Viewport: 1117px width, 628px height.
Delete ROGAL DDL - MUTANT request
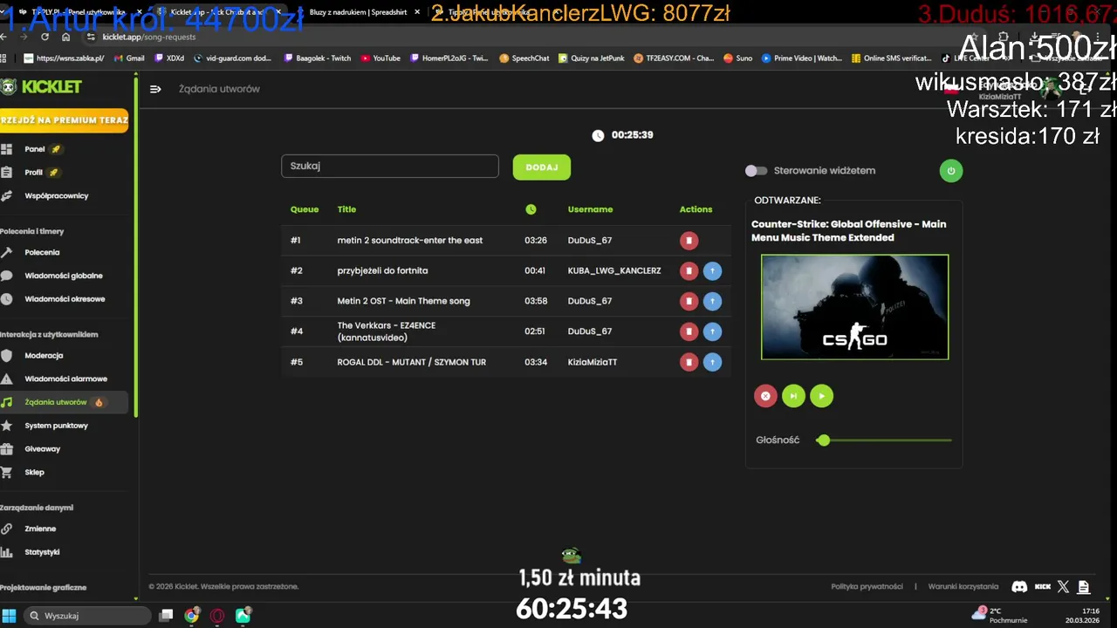(689, 362)
